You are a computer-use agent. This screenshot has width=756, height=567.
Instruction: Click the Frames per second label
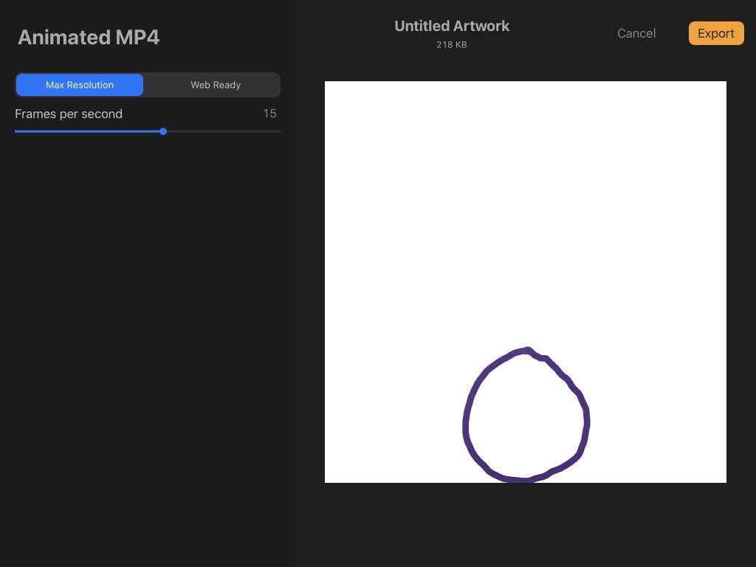click(x=69, y=114)
